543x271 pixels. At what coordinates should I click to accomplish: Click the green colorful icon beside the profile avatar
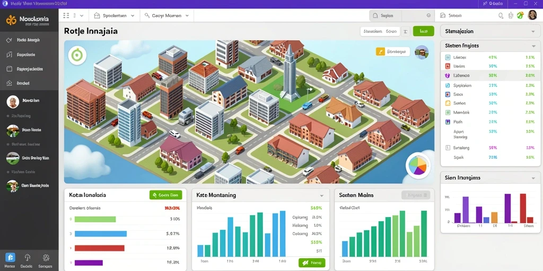(520, 15)
